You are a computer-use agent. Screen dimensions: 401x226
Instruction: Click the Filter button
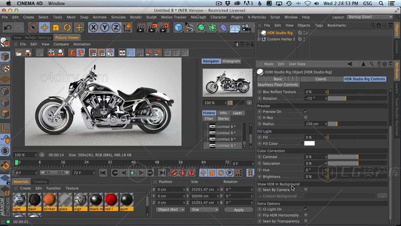coord(209,118)
